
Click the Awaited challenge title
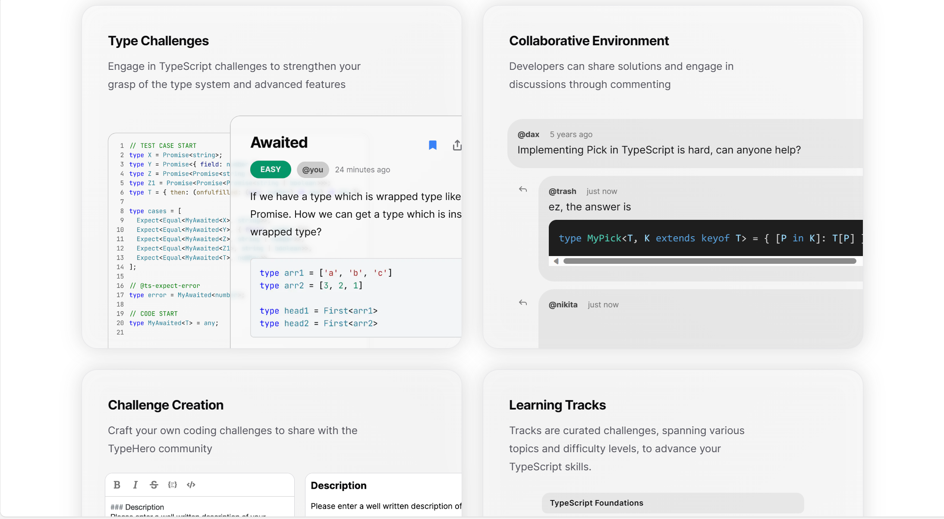point(279,143)
